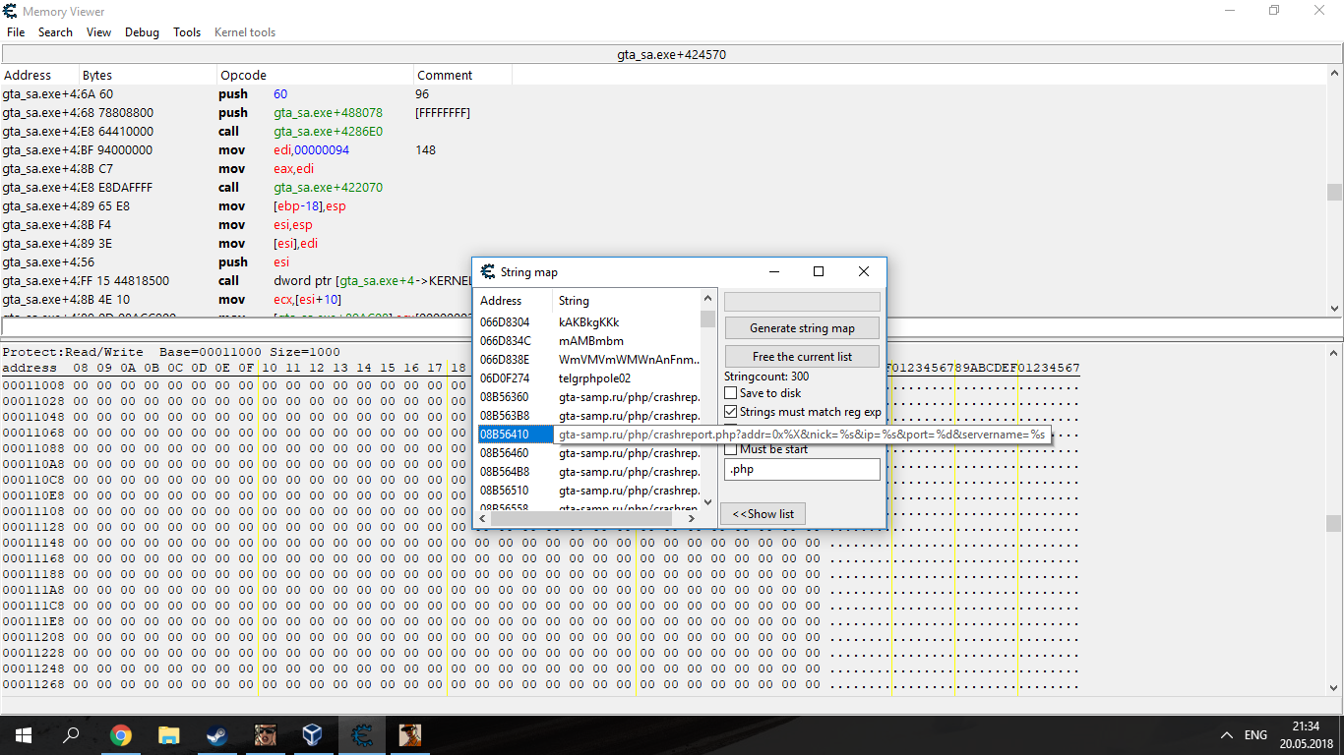This screenshot has width=1344, height=755.
Task: Click disassembler Bytes column header
Action: coord(148,75)
